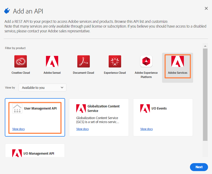The height and width of the screenshot is (174, 212).
Task: Proceed with the Next button
Action: (x=199, y=167)
